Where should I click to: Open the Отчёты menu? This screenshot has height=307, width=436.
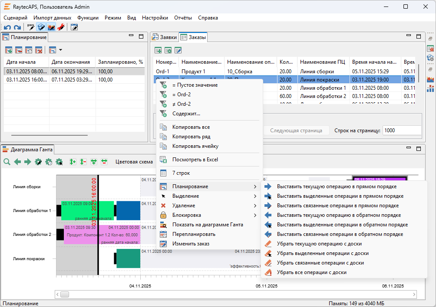(183, 18)
